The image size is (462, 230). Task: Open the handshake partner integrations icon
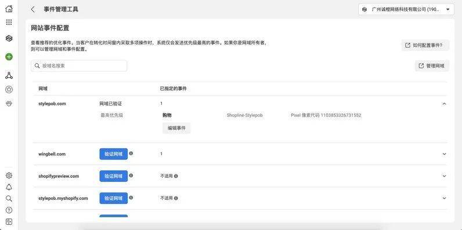pos(9,104)
